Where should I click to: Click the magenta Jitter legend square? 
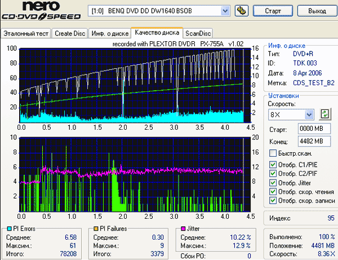tap(183, 228)
